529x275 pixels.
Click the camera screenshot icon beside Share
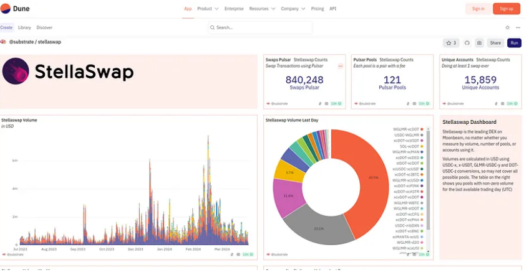479,43
